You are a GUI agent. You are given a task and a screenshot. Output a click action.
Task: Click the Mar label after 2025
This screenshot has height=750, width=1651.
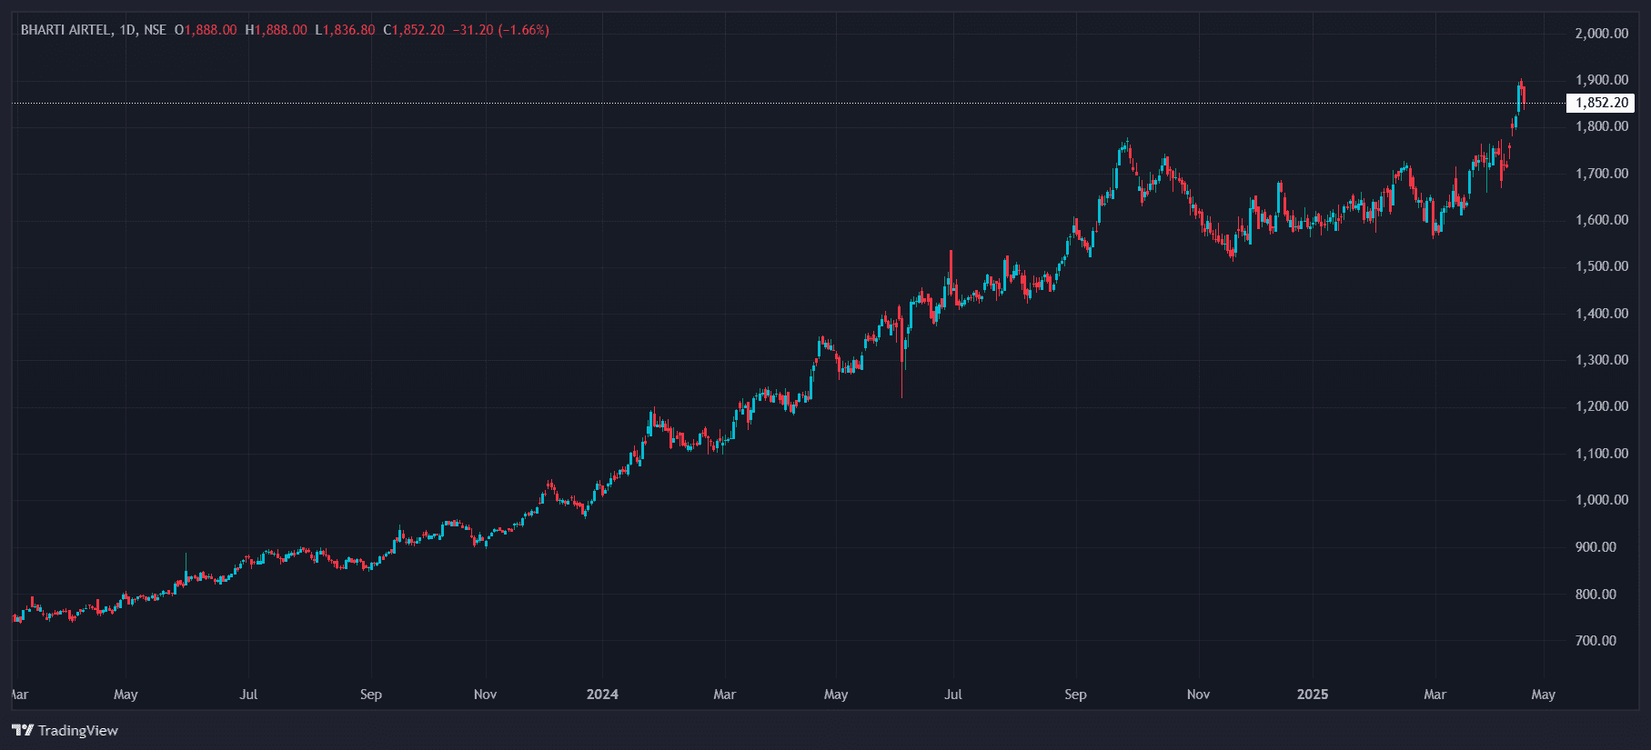click(x=1435, y=695)
